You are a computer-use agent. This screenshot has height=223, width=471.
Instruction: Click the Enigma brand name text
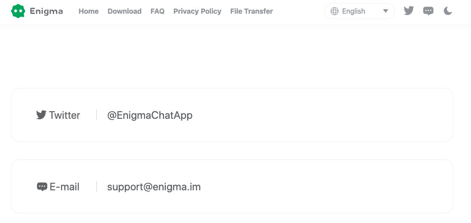(46, 11)
